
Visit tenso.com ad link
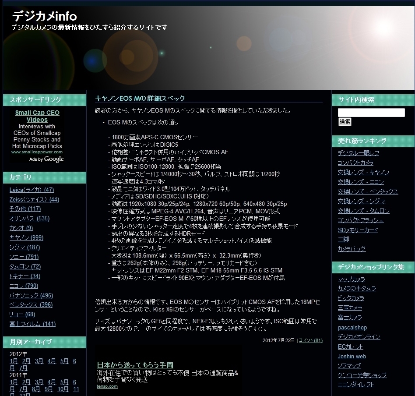[x=107, y=386]
